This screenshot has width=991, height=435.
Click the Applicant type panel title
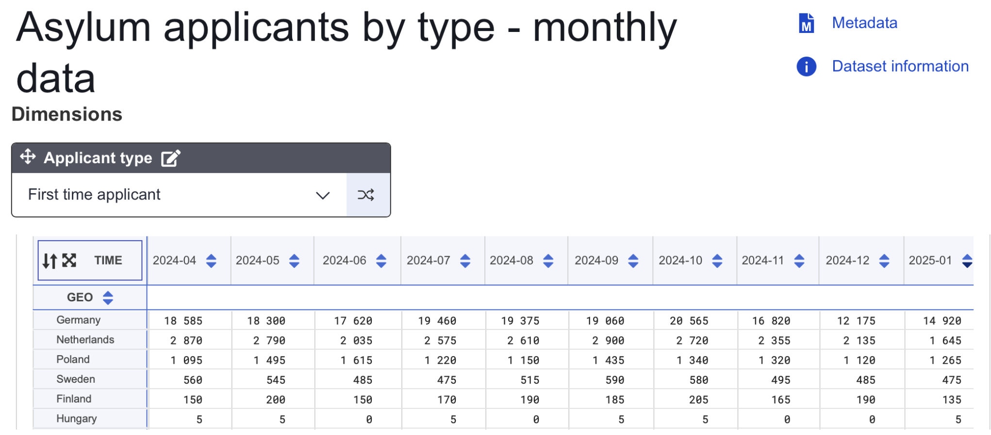pyautogui.click(x=98, y=158)
